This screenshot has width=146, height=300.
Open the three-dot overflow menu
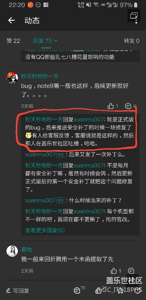tap(136, 21)
